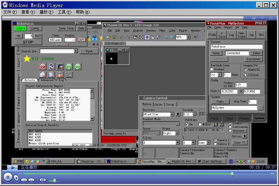Image resolution: width=279 pixels, height=186 pixels.
Task: Click the RoboFocus step count input field
Action: 29,36
